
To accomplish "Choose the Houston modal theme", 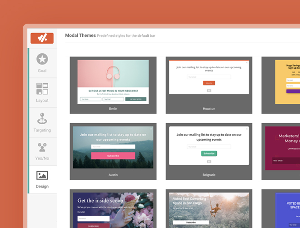I will pos(209,85).
